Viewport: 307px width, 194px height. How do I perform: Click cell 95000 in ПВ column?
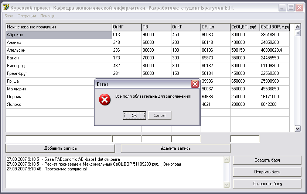pyautogui.click(x=156, y=35)
